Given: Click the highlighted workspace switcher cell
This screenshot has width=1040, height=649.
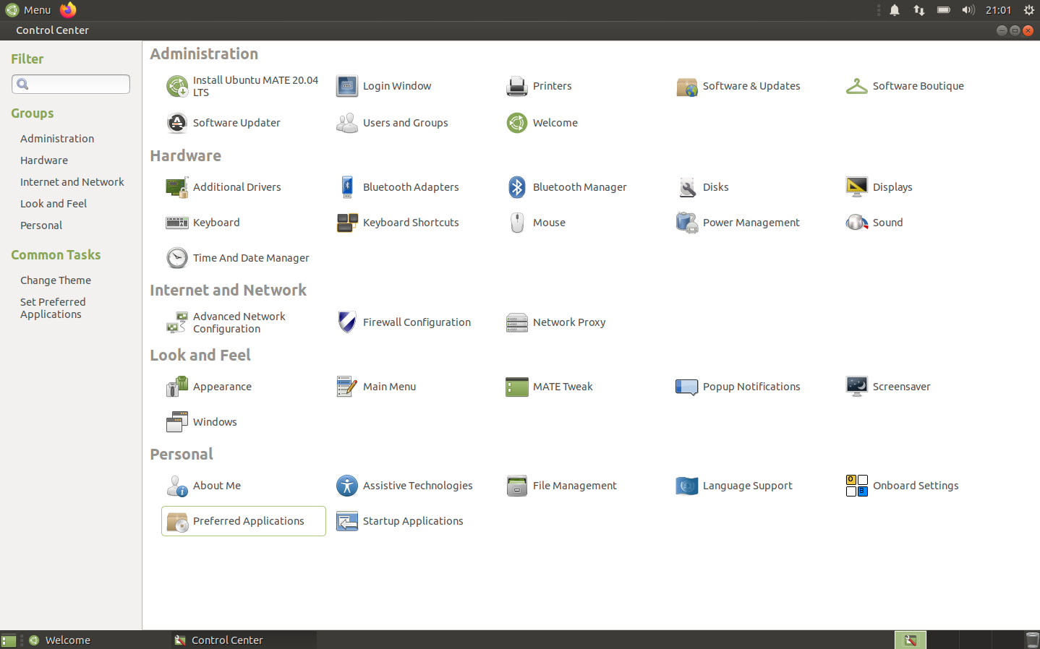Looking at the screenshot, I should [911, 640].
